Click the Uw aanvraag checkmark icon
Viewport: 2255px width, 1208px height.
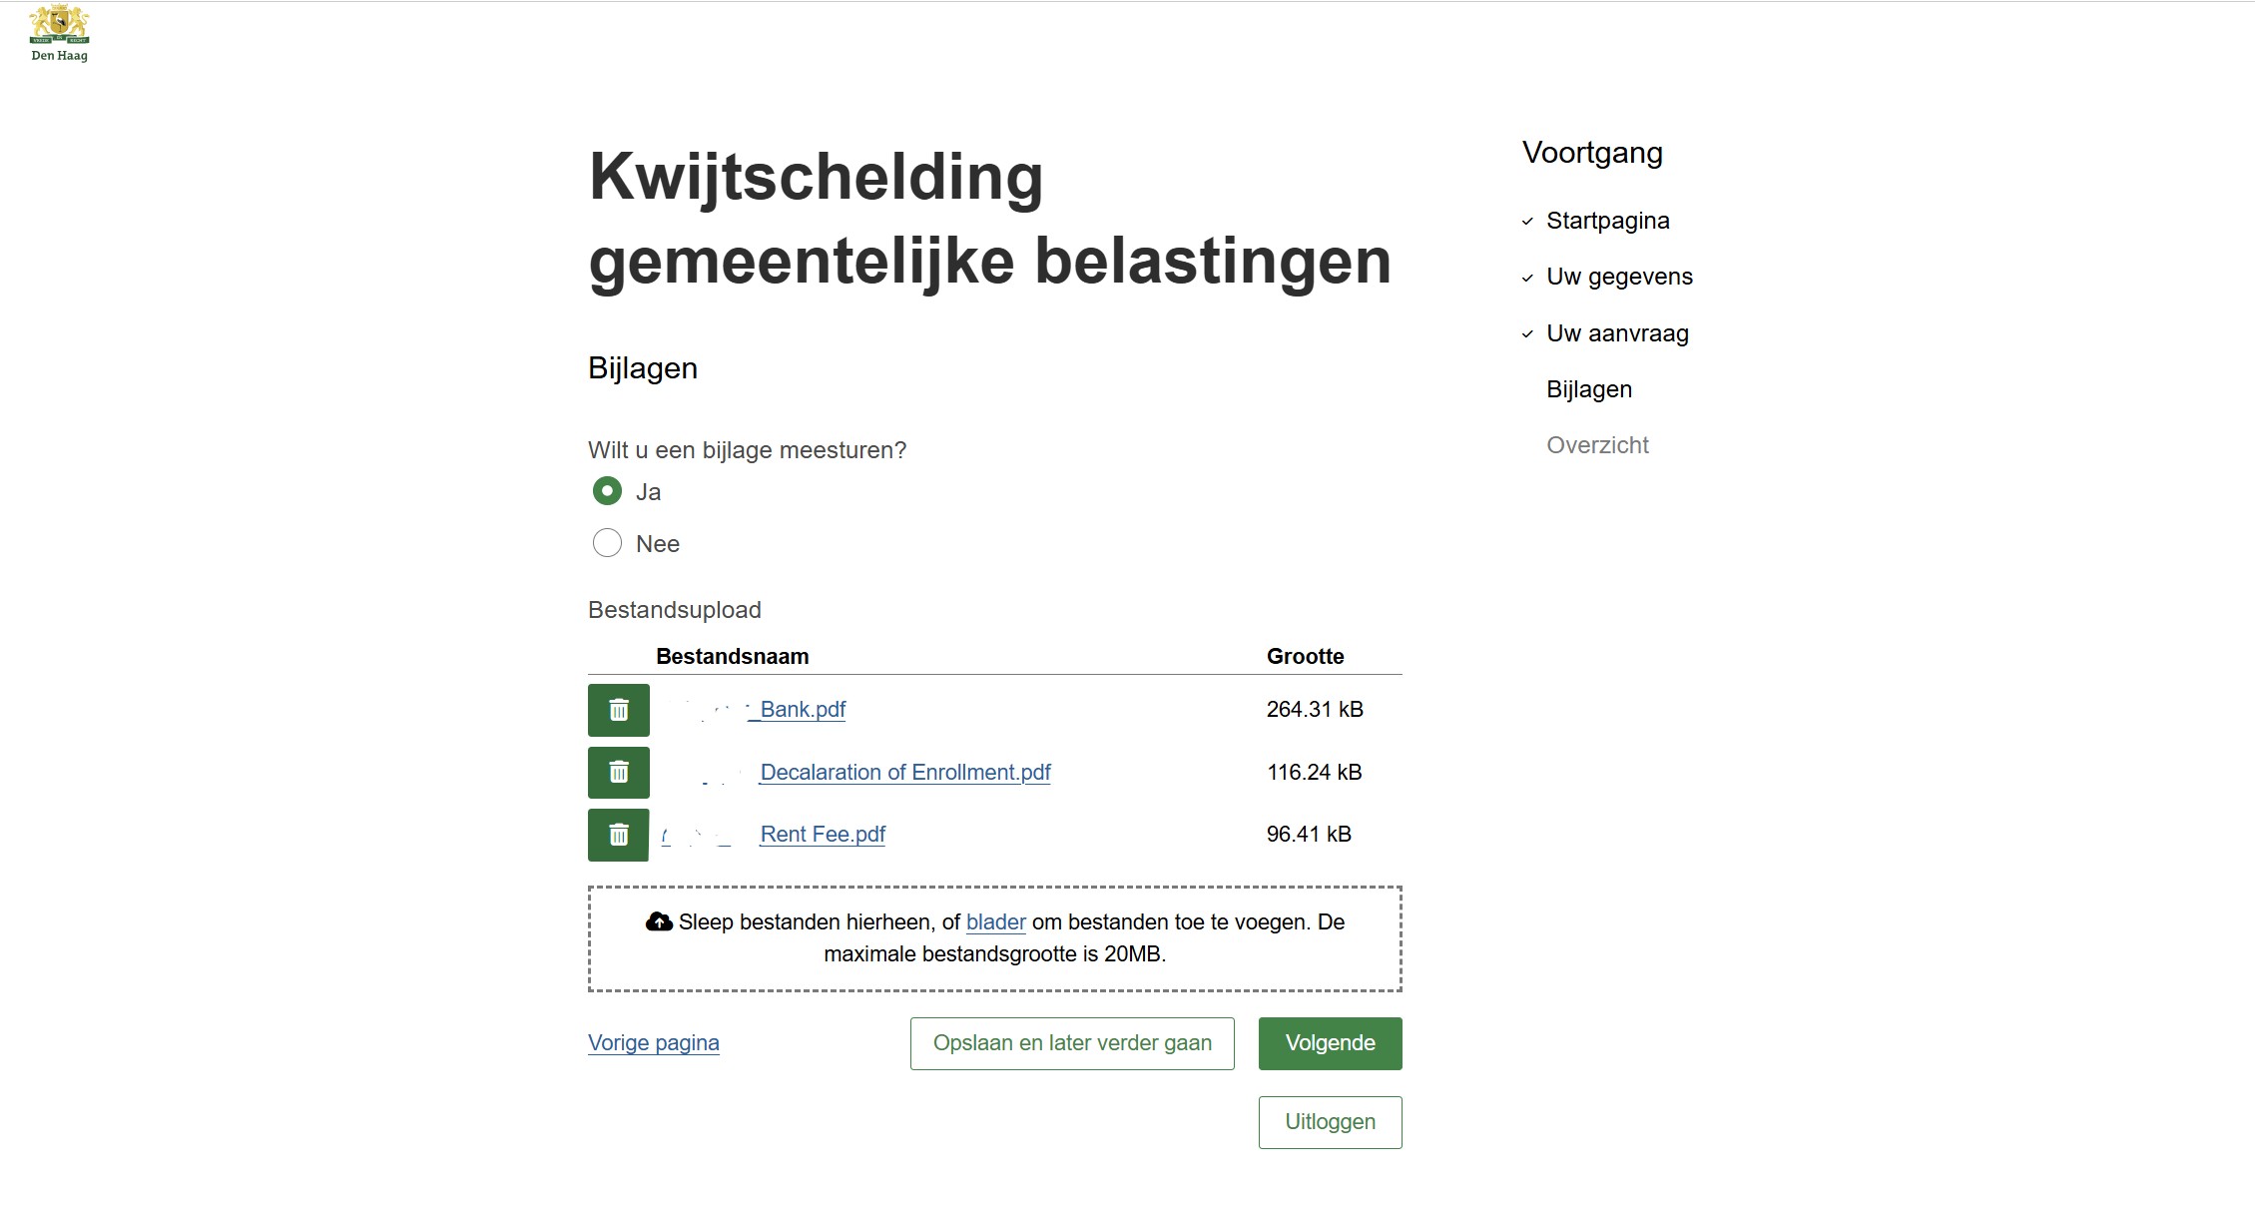pos(1527,334)
